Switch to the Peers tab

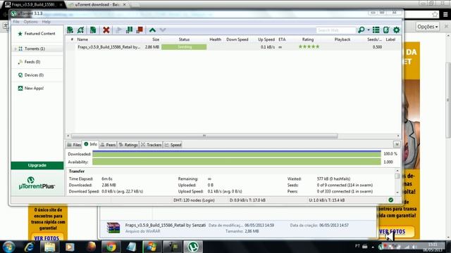[108, 145]
